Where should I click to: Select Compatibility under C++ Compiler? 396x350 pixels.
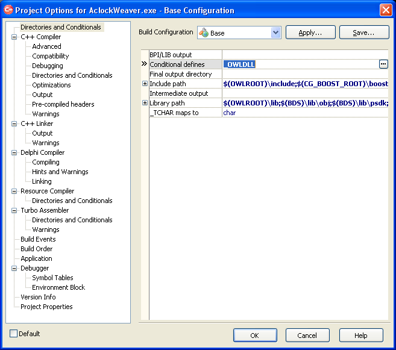click(51, 56)
